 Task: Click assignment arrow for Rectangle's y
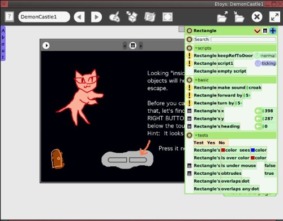(258, 118)
